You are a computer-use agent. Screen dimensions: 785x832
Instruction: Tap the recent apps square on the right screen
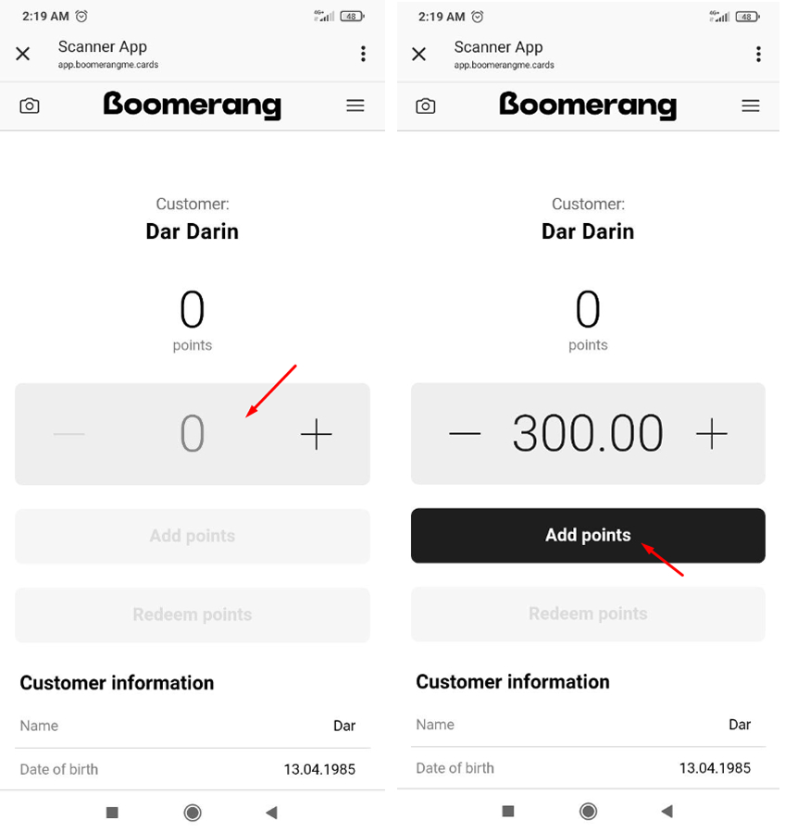point(508,812)
